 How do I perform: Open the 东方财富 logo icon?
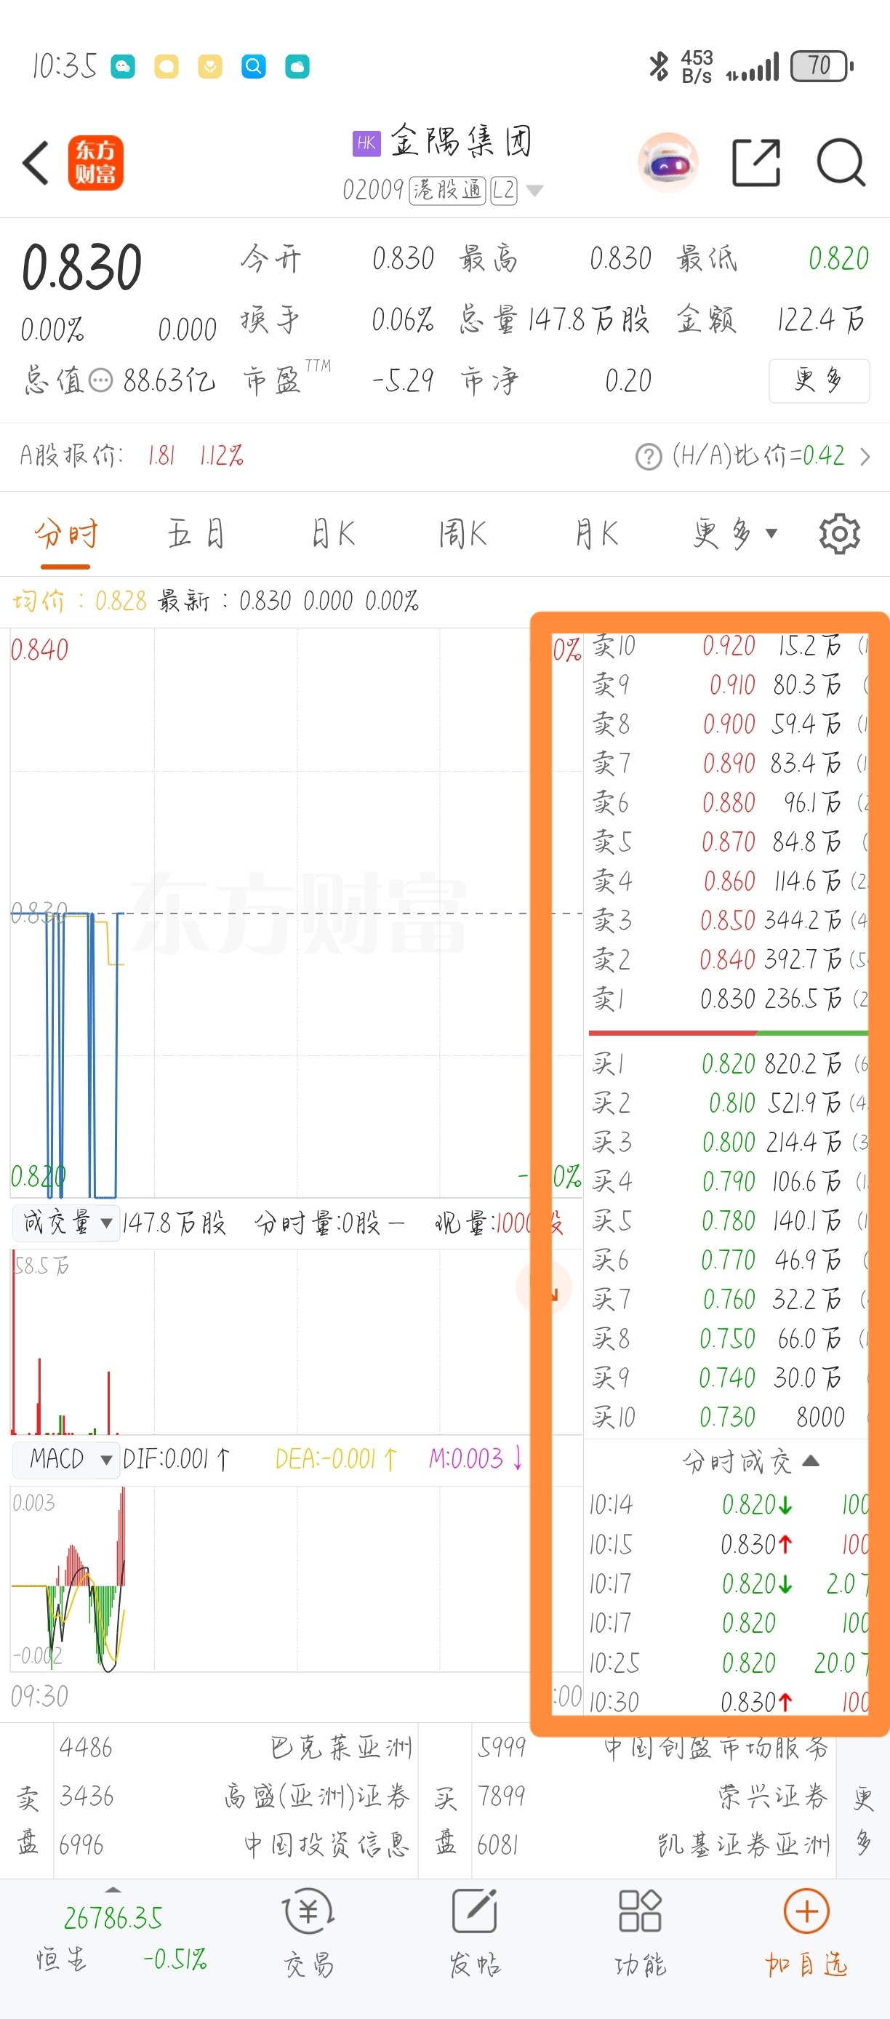click(x=95, y=163)
